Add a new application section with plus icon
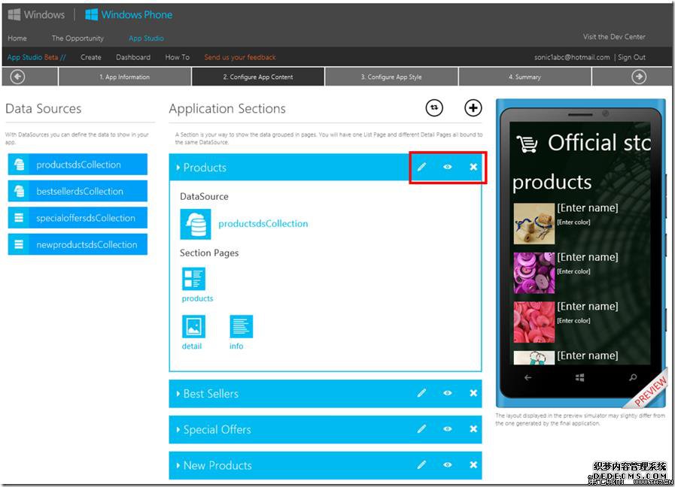675x487 pixels. point(473,108)
